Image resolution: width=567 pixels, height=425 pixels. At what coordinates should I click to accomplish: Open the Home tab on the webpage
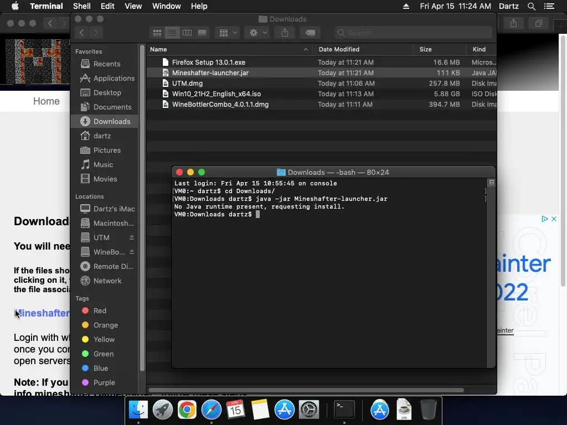pyautogui.click(x=47, y=101)
